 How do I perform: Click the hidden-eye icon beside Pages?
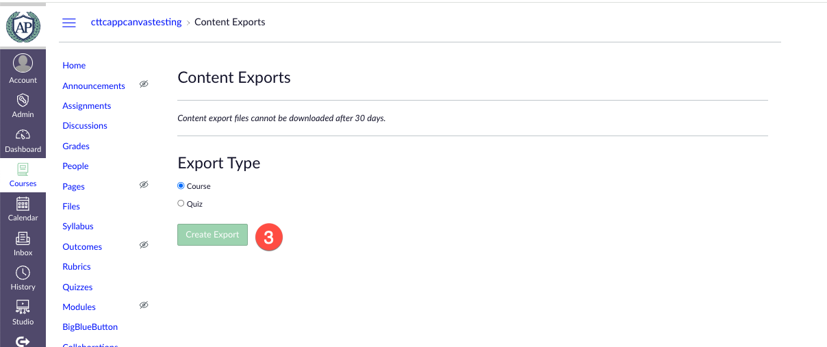pos(144,185)
